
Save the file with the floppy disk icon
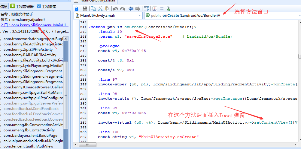[85, 9]
